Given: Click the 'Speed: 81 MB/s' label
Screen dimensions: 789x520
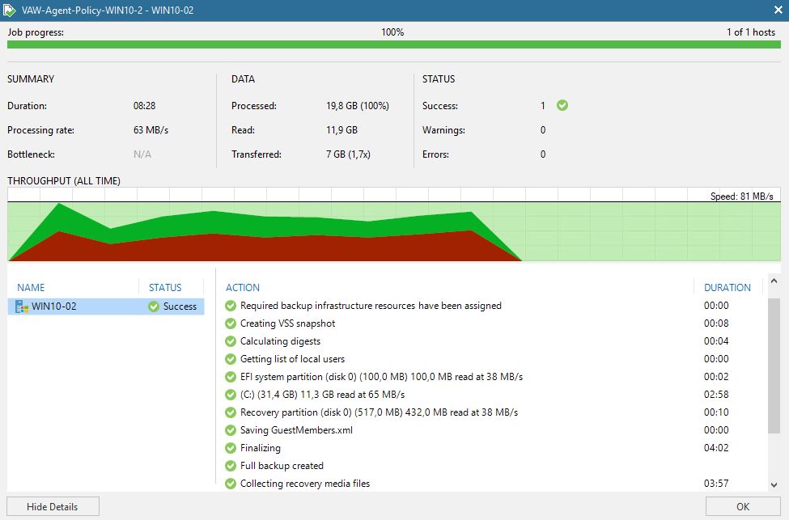Looking at the screenshot, I should 742,197.
